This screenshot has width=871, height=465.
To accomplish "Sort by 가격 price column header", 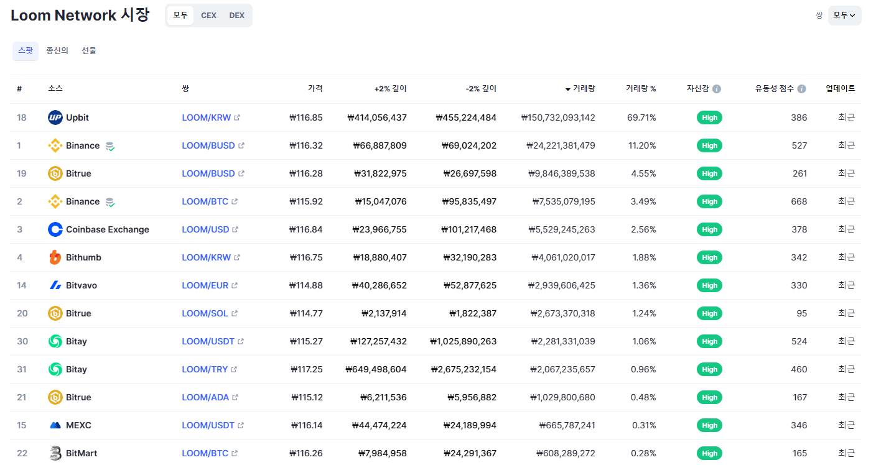I will (x=315, y=89).
